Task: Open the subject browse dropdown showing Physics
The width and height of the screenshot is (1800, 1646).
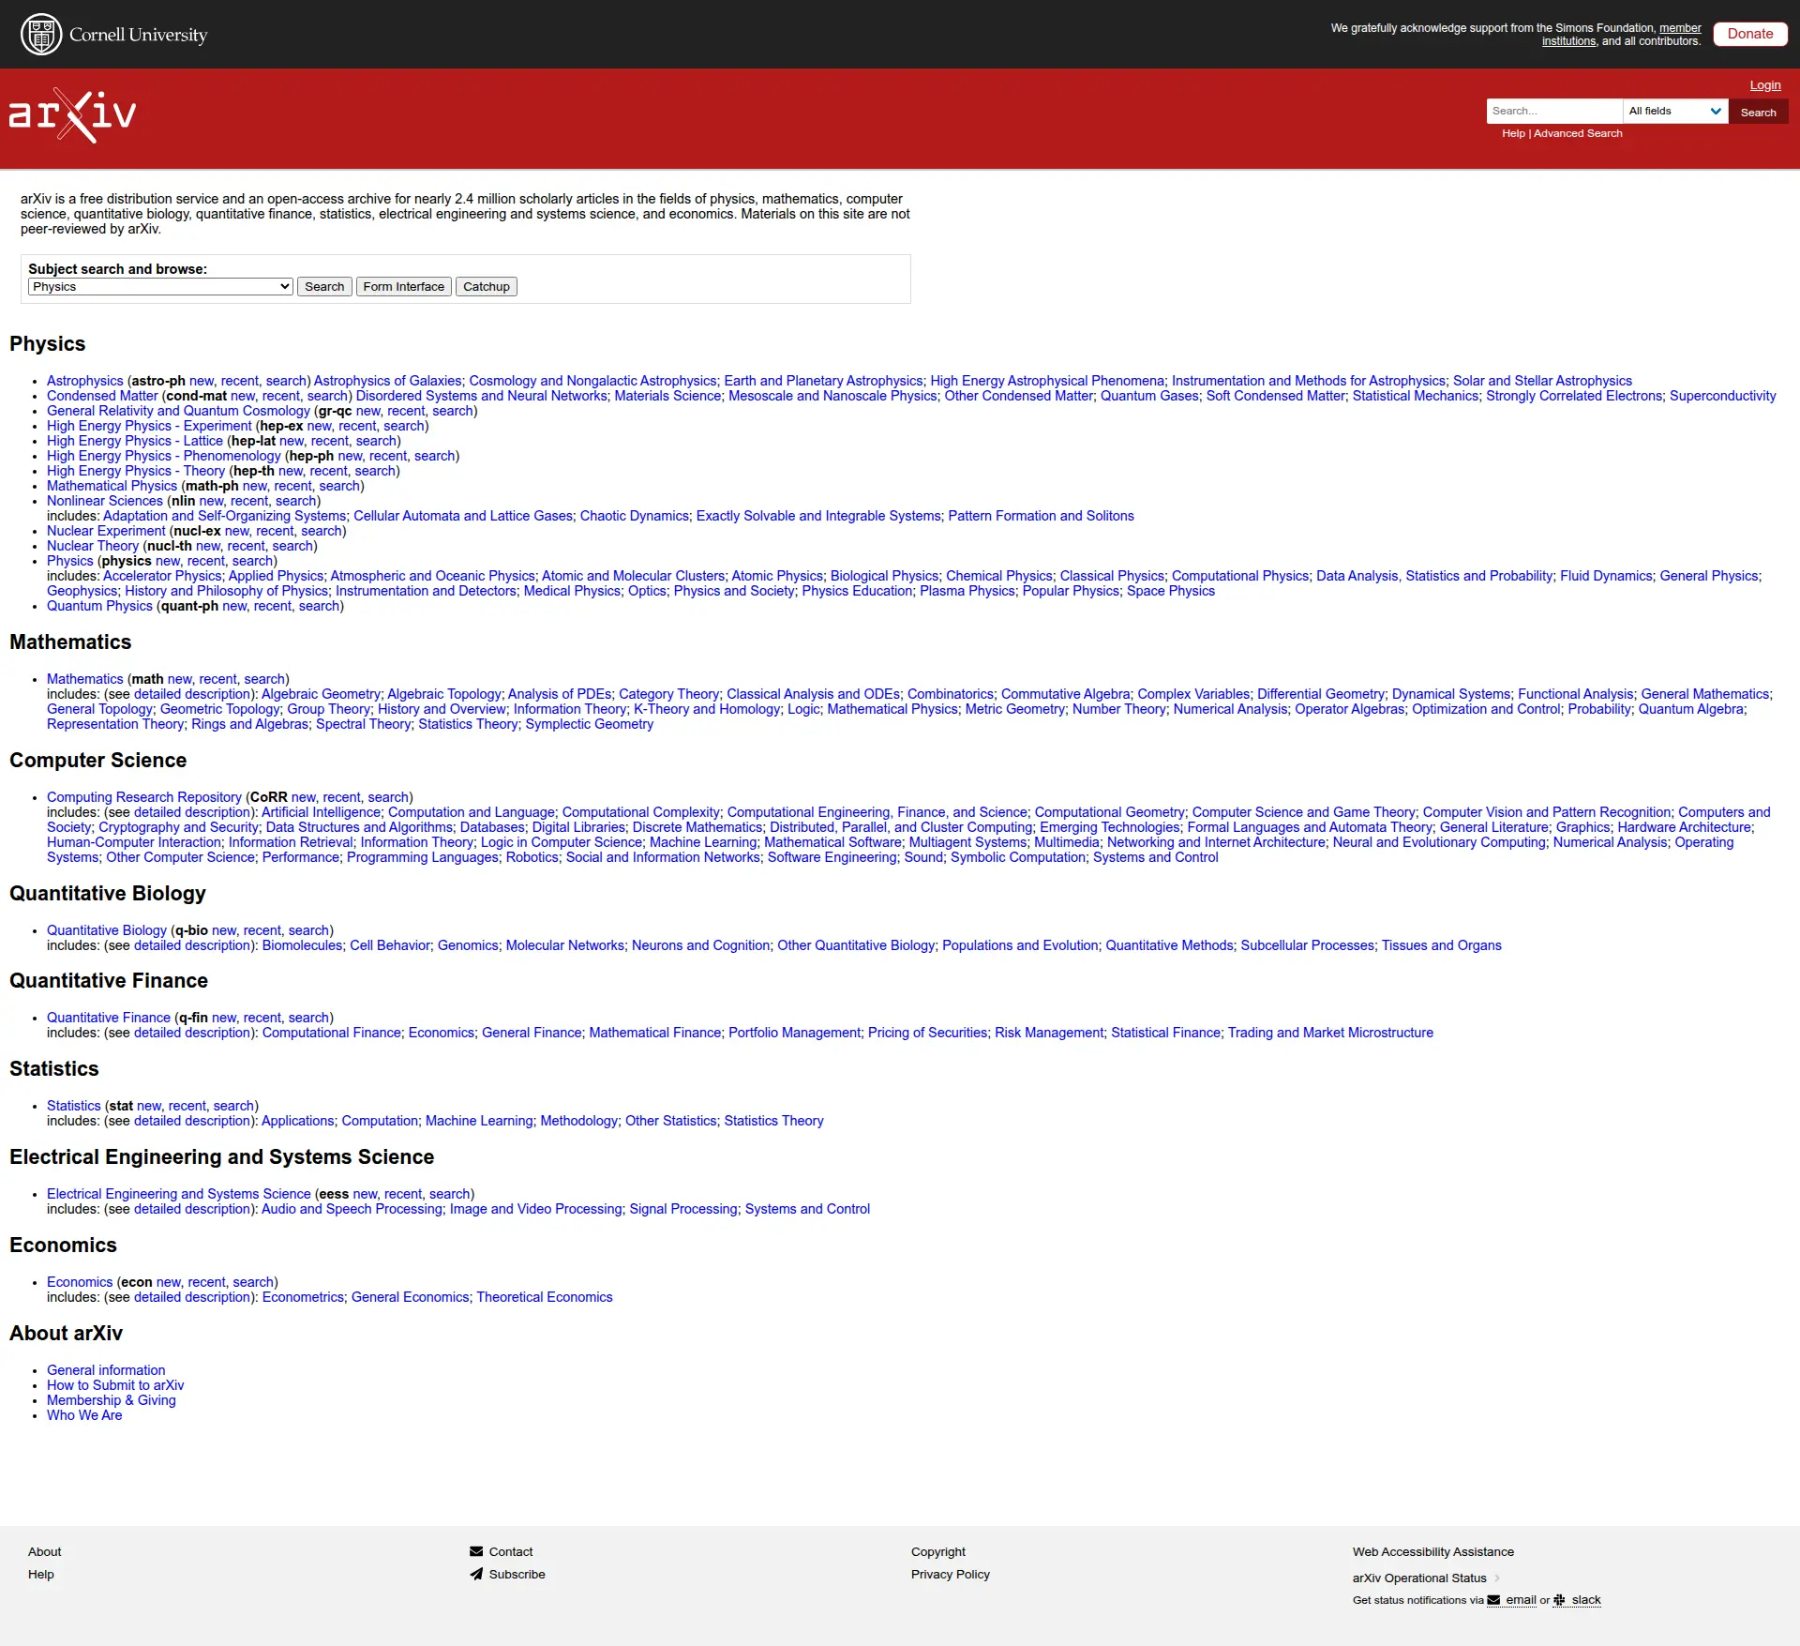Action: 159,286
